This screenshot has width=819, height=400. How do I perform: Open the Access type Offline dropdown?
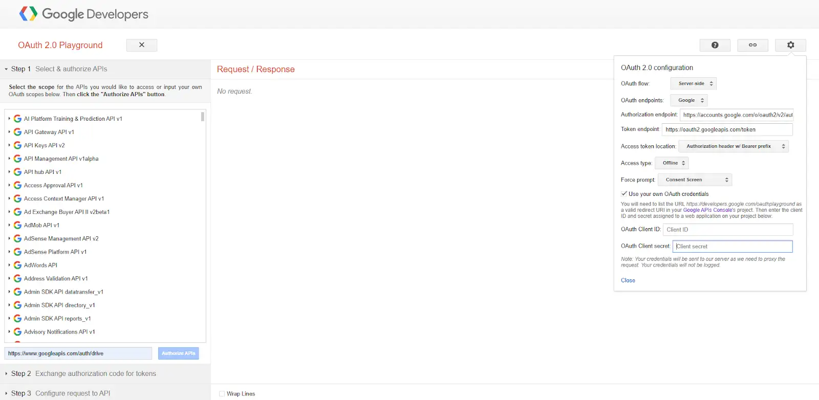[x=672, y=163]
